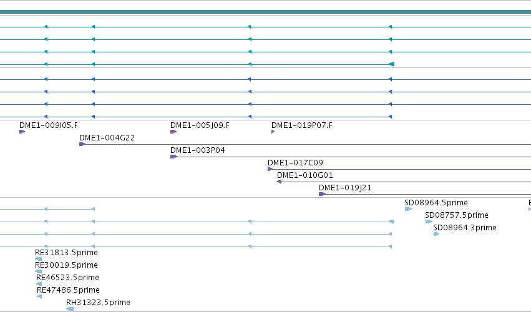Select the SD08964.3prime label
Screen dimensions: 531x312
[465, 228]
